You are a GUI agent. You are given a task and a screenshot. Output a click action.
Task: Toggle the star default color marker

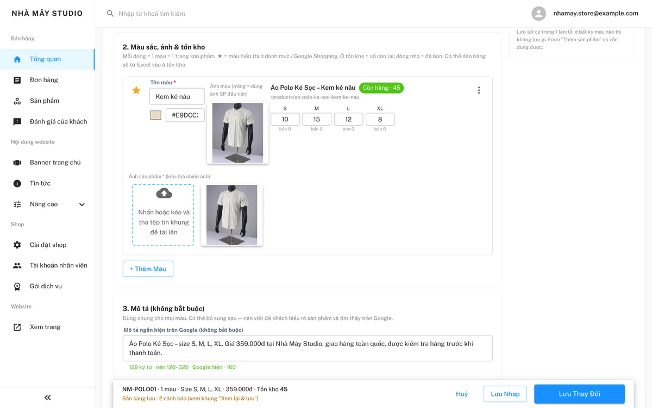(x=136, y=90)
